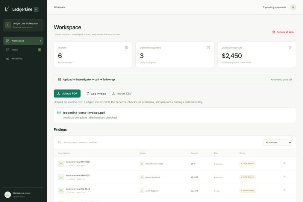Click Upload PDF button
The image size is (303, 202).
pyautogui.click(x=67, y=94)
